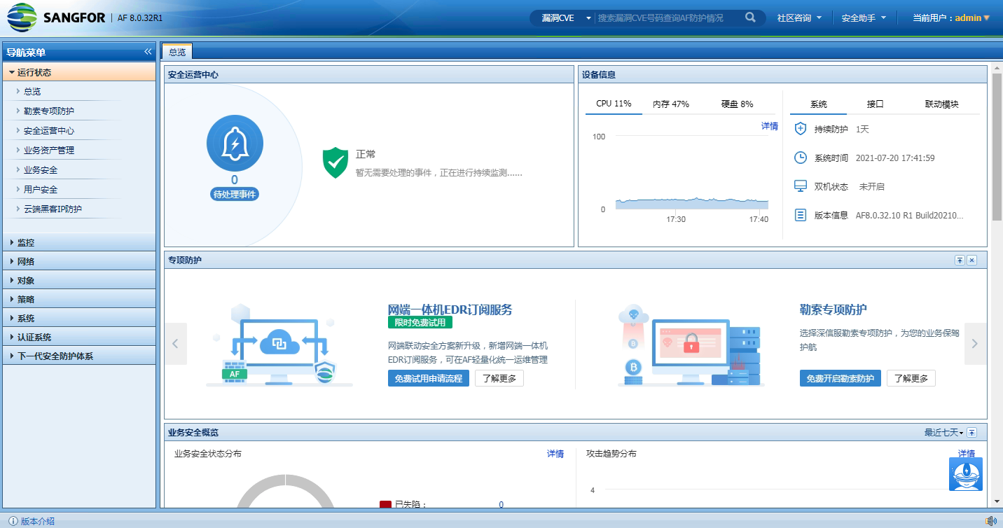Screen dimensions: 1003x528
Task: Expand the 策略 navigation section
Action: [26, 300]
